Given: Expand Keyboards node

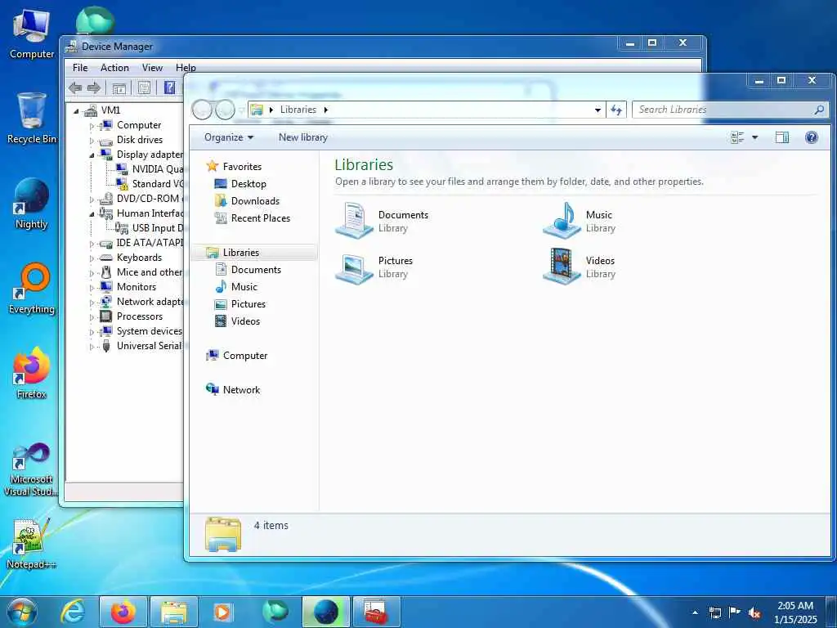Looking at the screenshot, I should pyautogui.click(x=92, y=258).
